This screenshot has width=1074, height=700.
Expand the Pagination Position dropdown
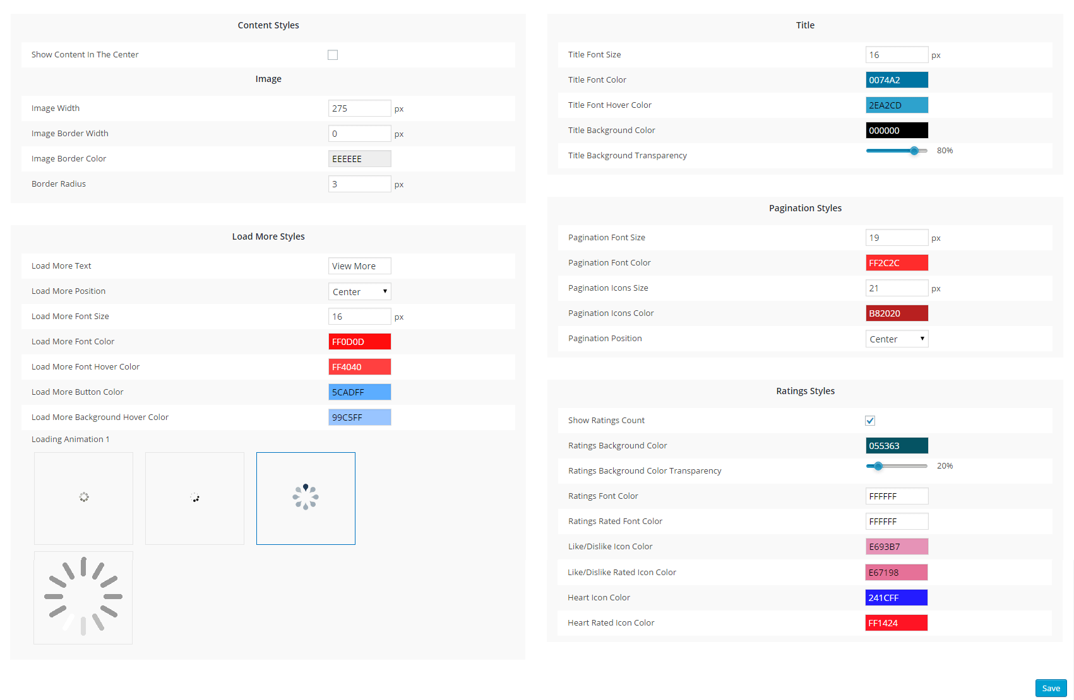click(x=897, y=339)
